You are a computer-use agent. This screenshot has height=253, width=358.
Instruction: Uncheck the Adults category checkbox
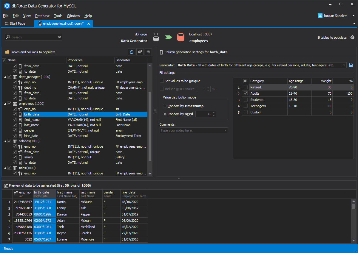pos(246,93)
